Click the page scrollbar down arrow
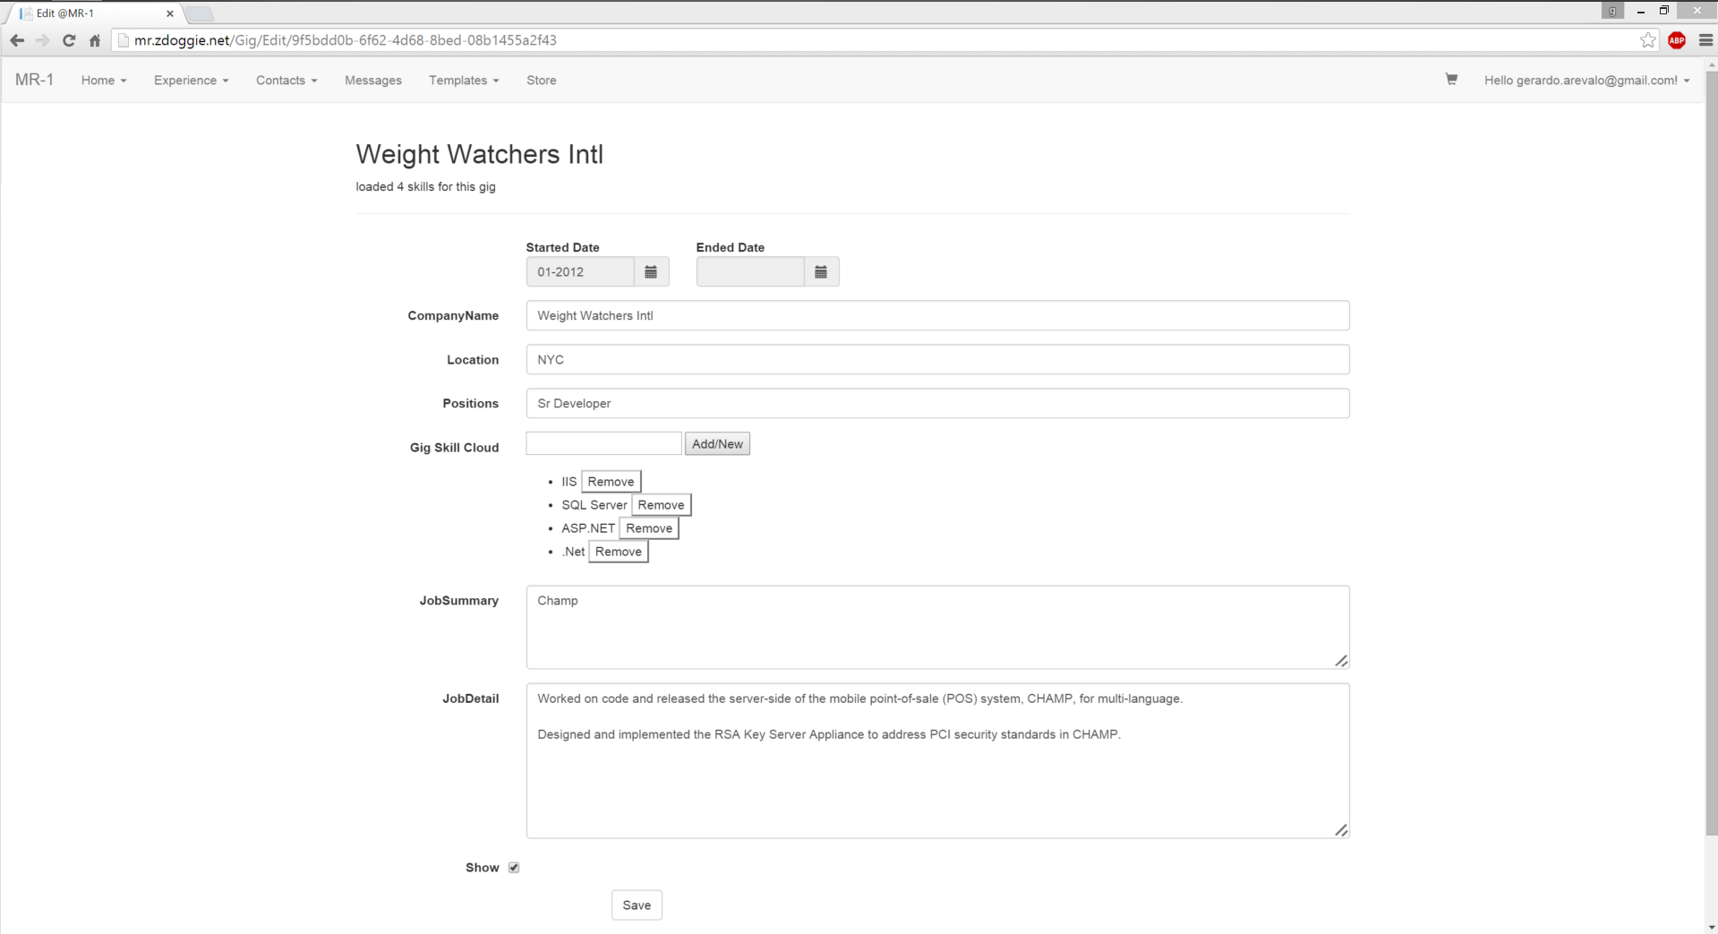 [1711, 927]
